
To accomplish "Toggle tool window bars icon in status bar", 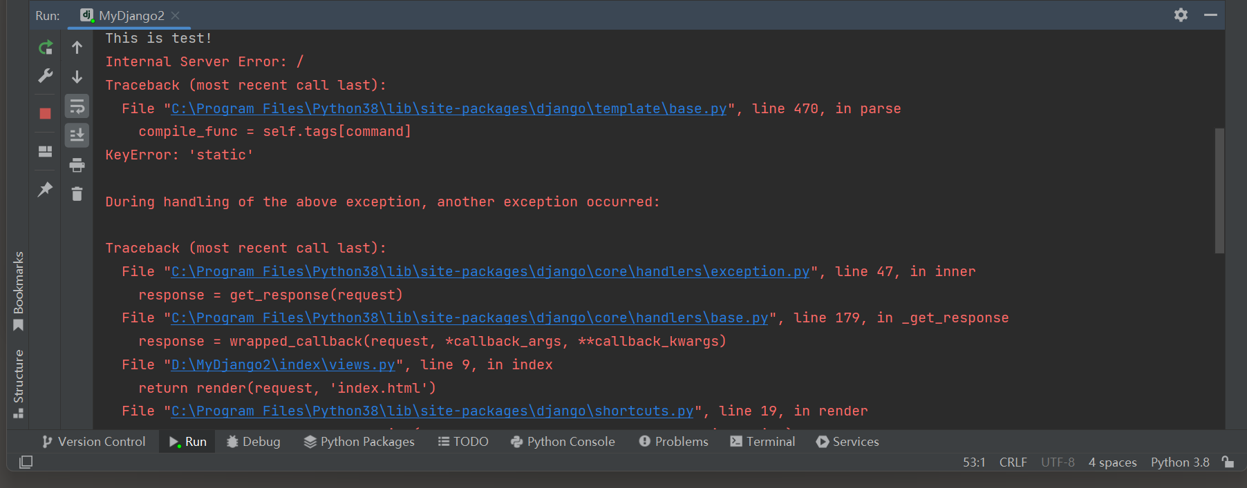I will pyautogui.click(x=26, y=462).
